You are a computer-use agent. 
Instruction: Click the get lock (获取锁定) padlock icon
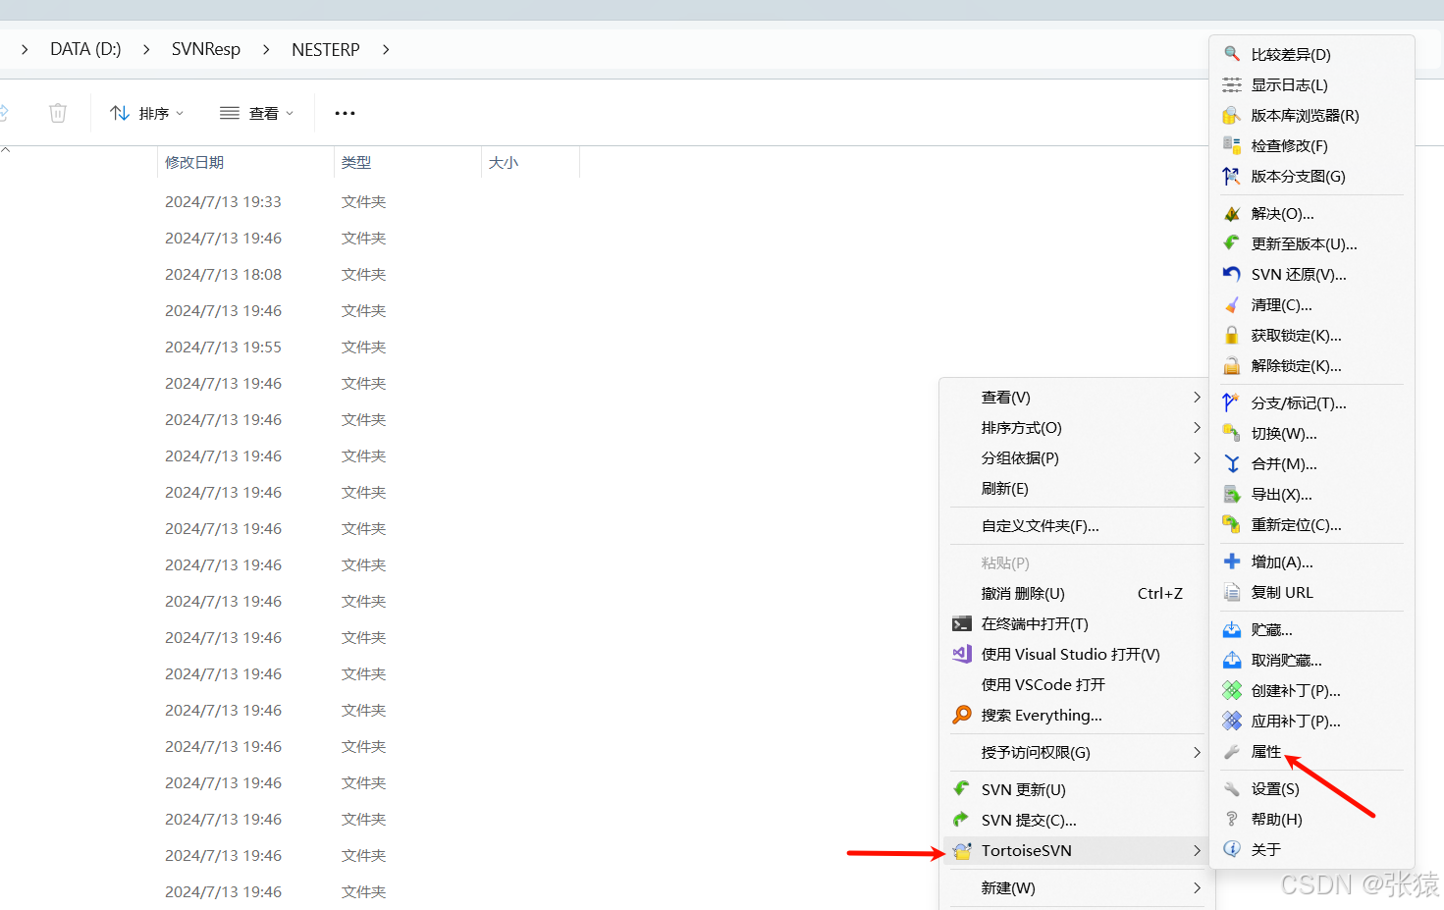coord(1231,335)
